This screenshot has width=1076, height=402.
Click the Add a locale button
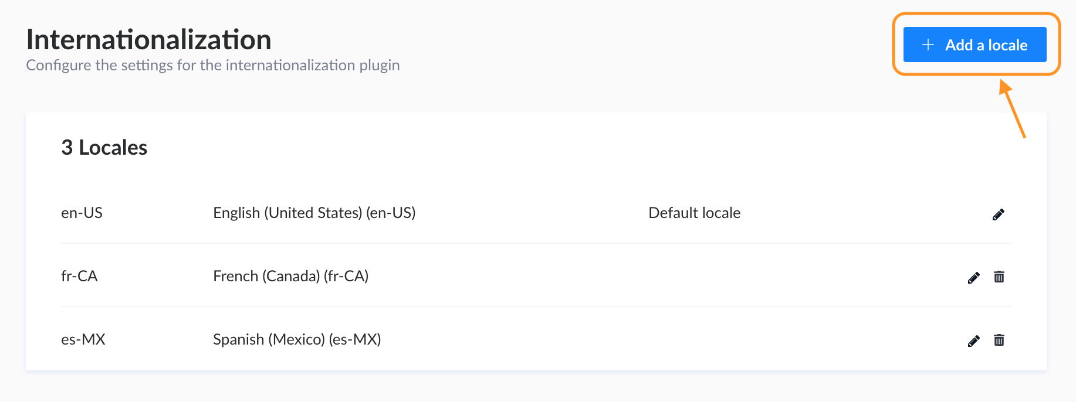tap(975, 45)
